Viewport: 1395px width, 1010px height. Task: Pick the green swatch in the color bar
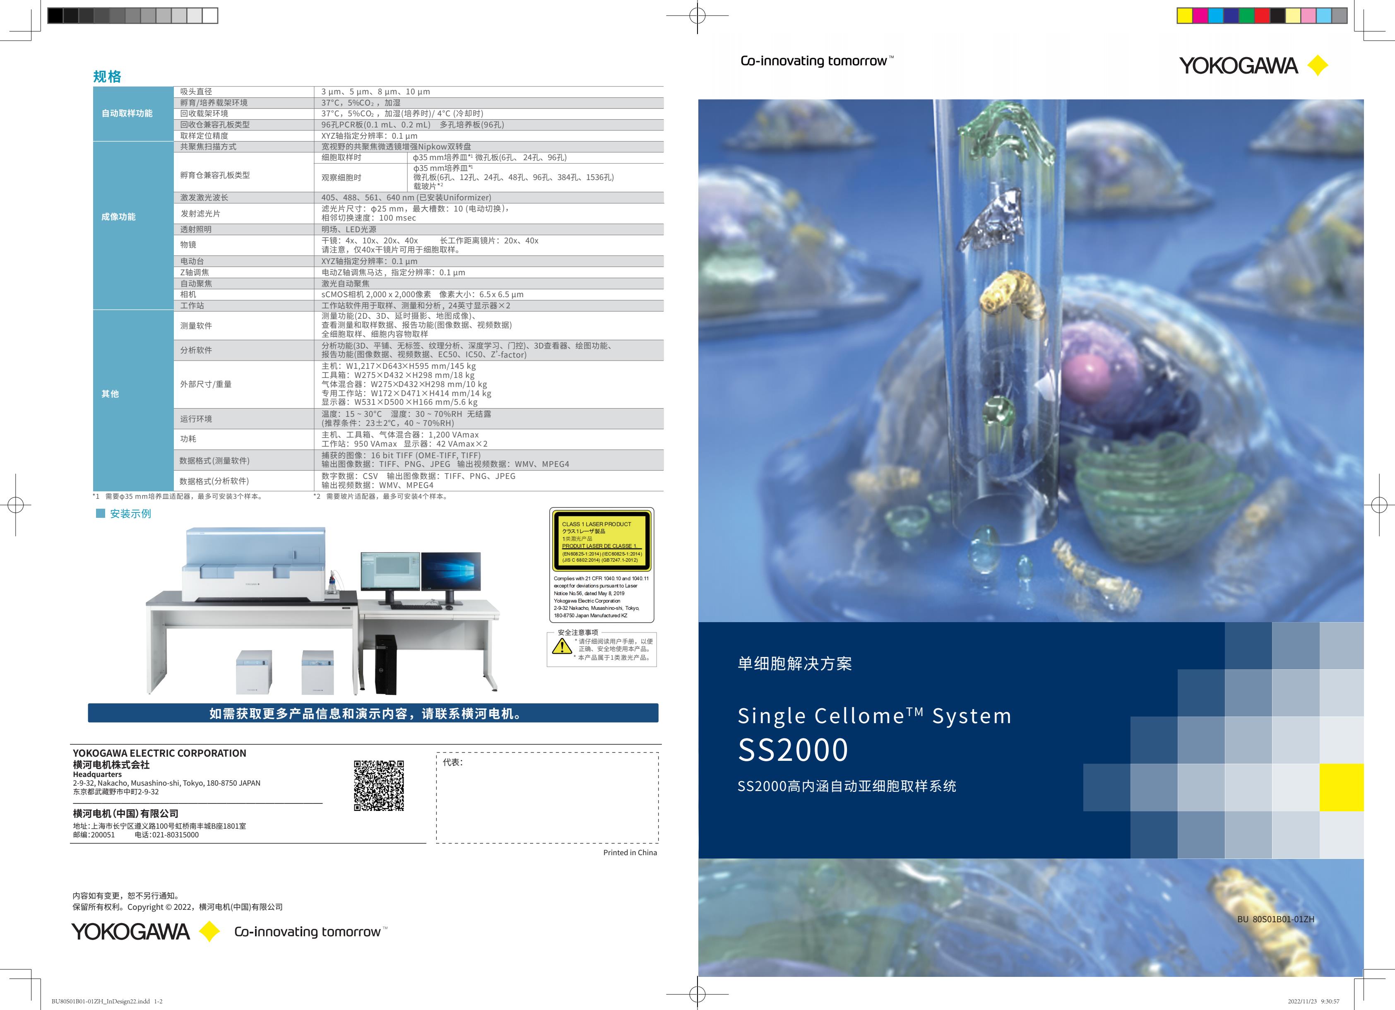1246,15
